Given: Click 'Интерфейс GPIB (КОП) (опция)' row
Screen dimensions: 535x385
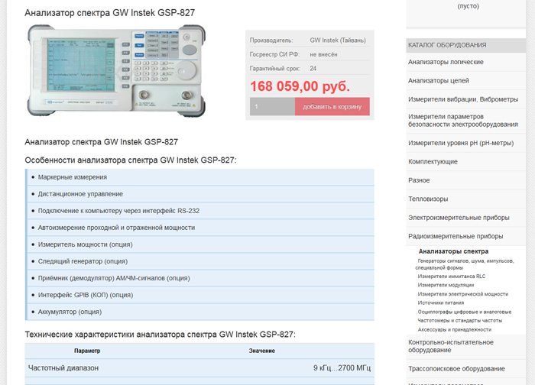Looking at the screenshot, I should [x=200, y=295].
